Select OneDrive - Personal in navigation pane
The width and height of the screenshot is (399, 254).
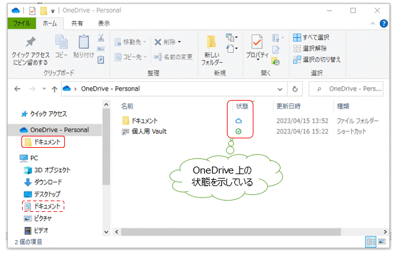(54, 130)
